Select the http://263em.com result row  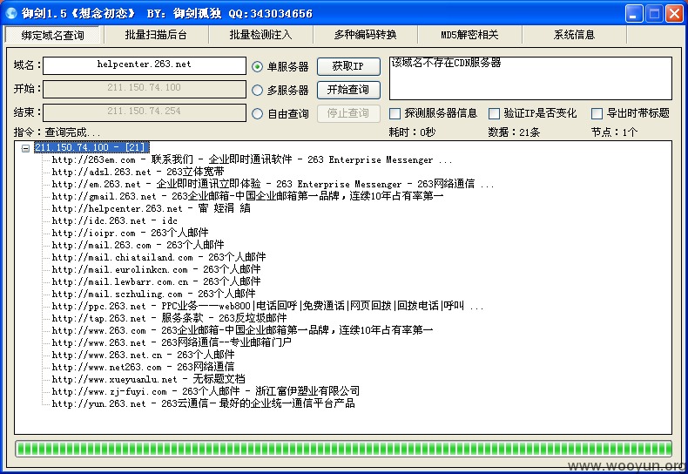click(252, 159)
